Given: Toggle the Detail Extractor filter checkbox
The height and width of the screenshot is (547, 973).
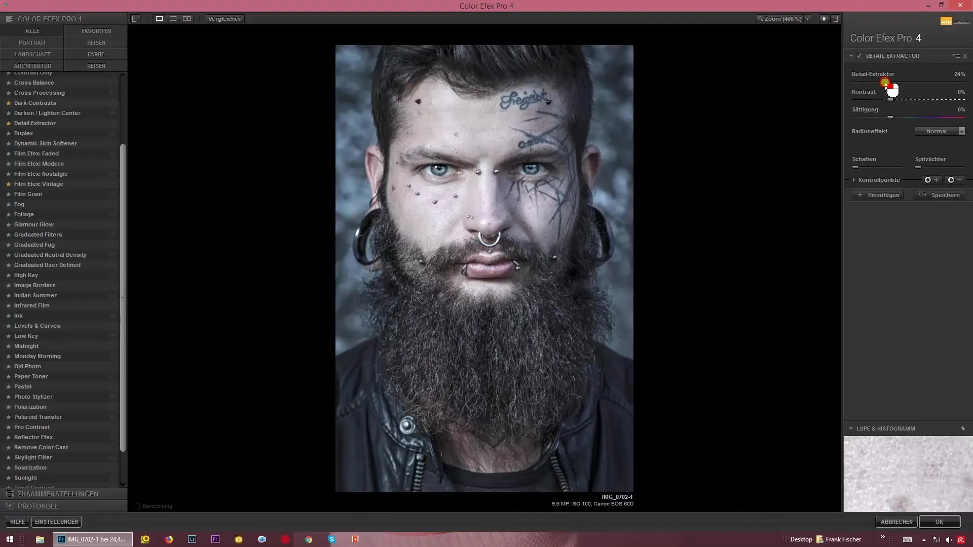Looking at the screenshot, I should click(859, 56).
